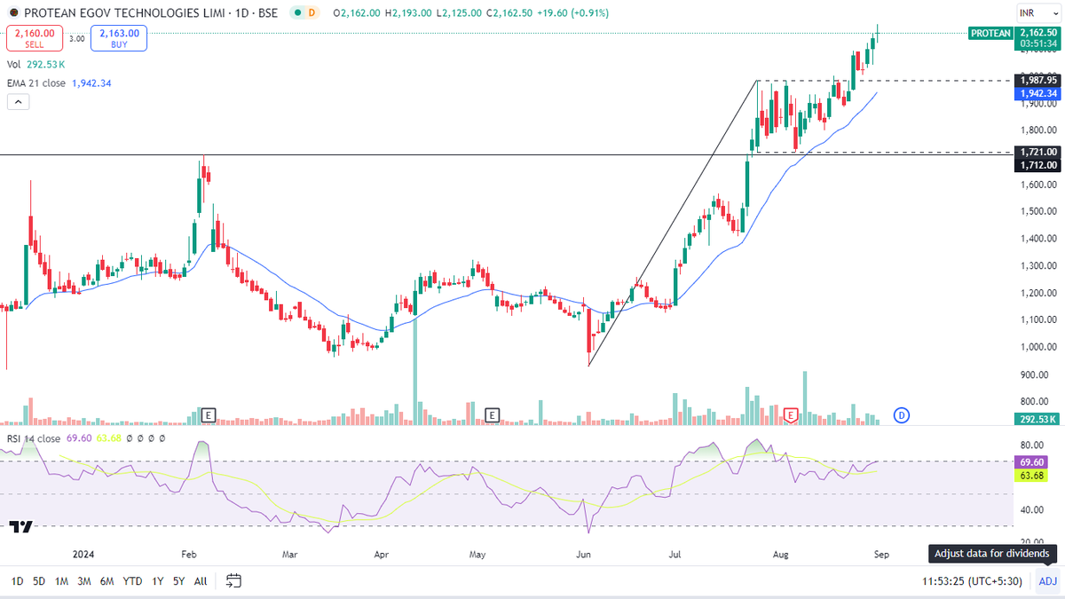Select the 1D time range
Image resolution: width=1065 pixels, height=599 pixels.
[17, 581]
